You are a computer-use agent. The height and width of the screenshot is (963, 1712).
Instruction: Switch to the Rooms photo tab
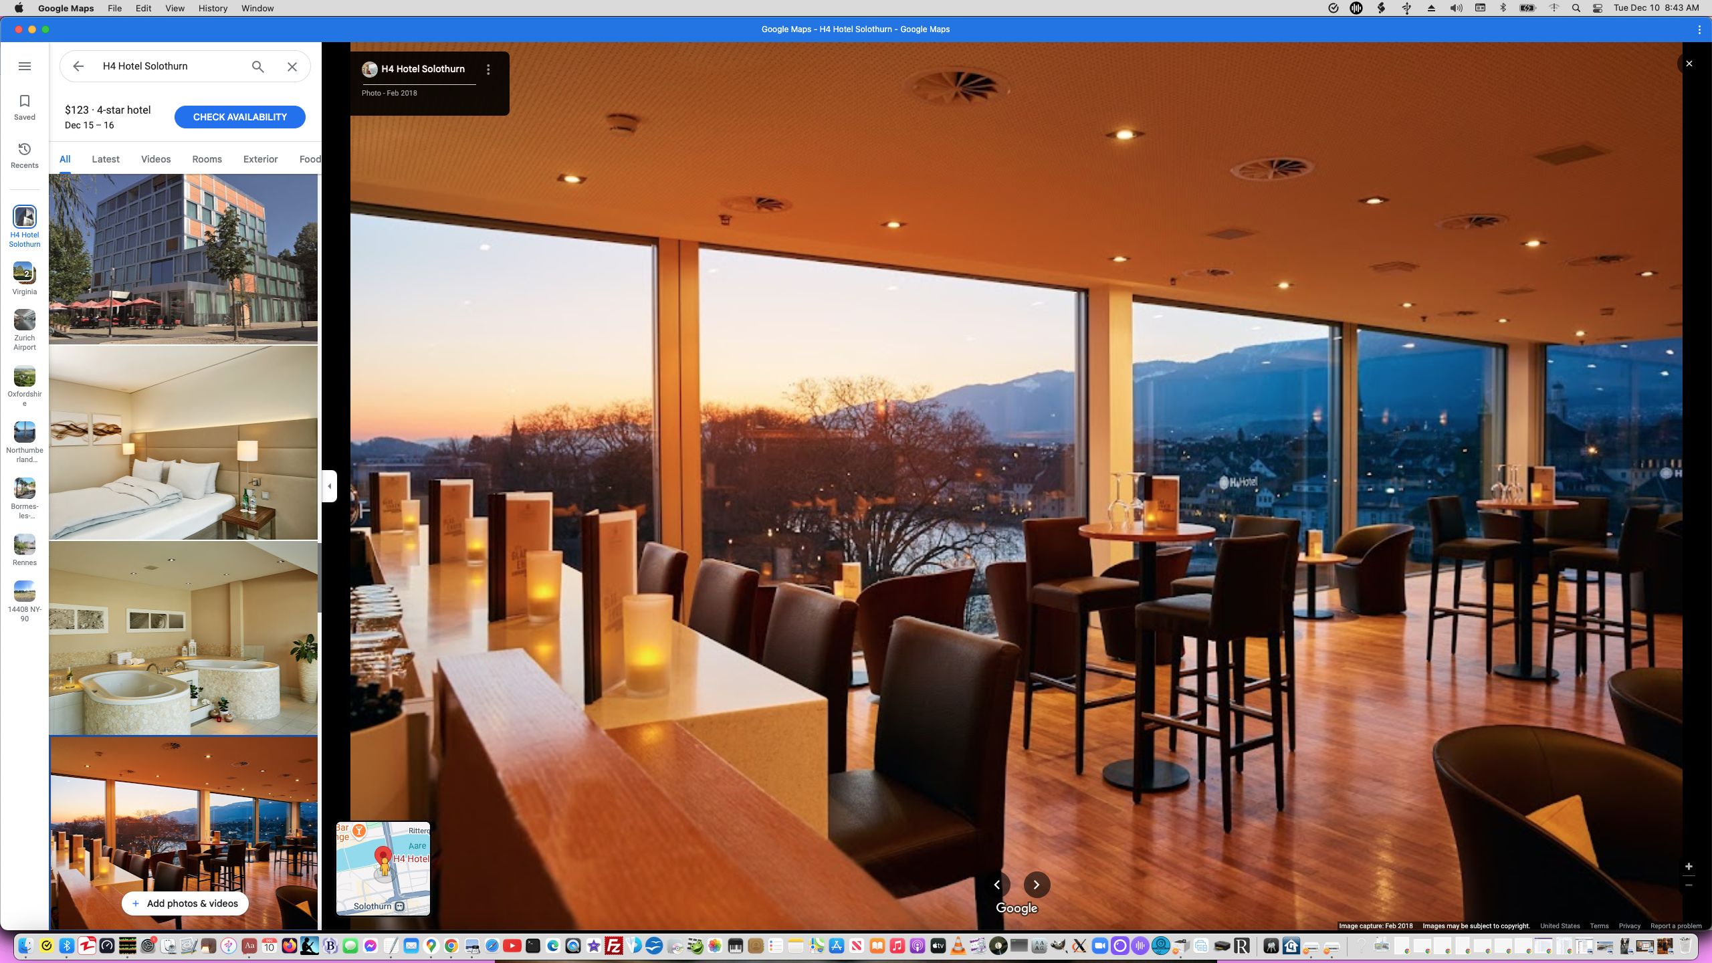pyautogui.click(x=207, y=159)
